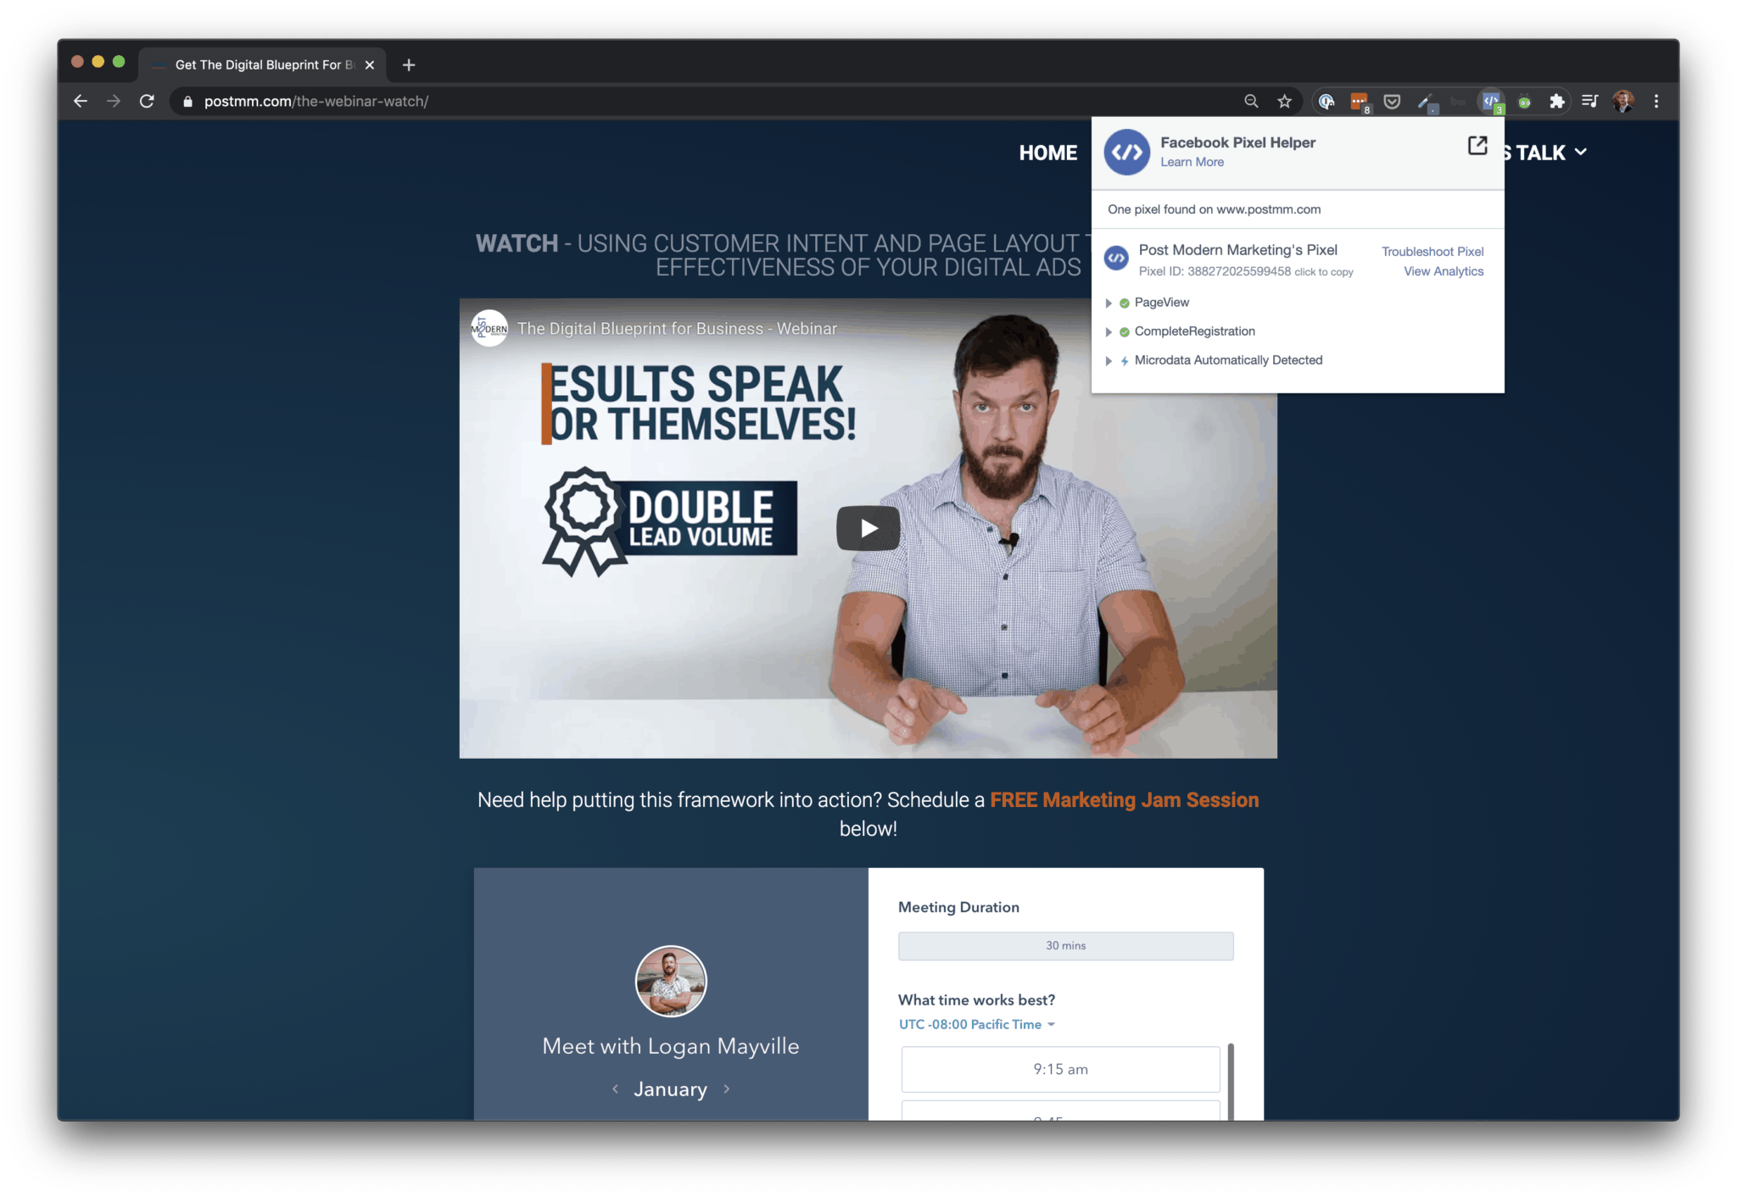The image size is (1737, 1197).
Task: Close the Digital Blueprint tab
Action: tap(370, 64)
